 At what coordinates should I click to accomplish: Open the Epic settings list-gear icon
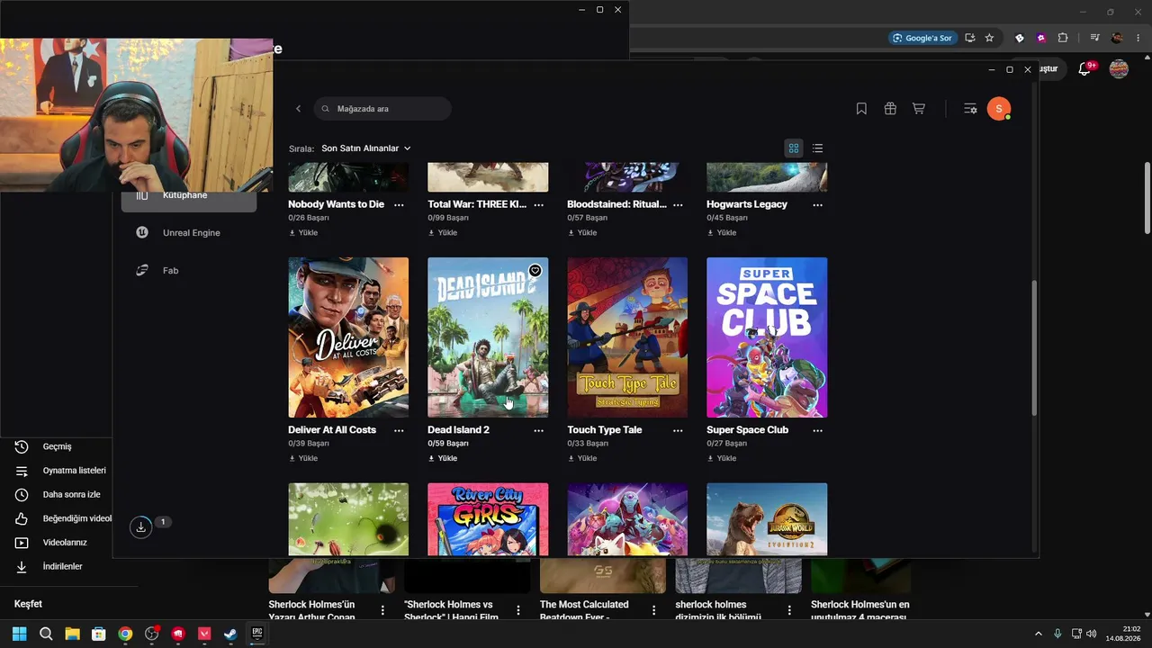[970, 109]
